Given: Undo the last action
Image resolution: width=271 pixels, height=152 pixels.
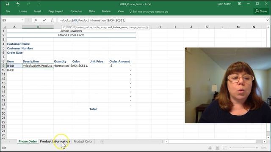Looking at the screenshot, I should coord(18,4).
